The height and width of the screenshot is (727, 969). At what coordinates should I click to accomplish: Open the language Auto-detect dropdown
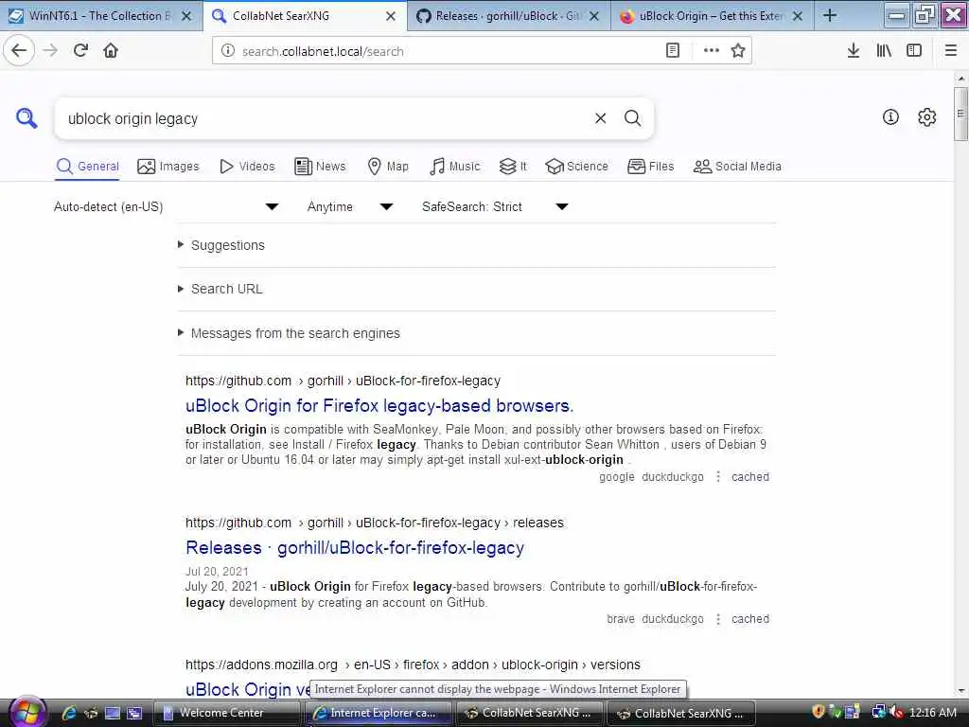pos(166,206)
